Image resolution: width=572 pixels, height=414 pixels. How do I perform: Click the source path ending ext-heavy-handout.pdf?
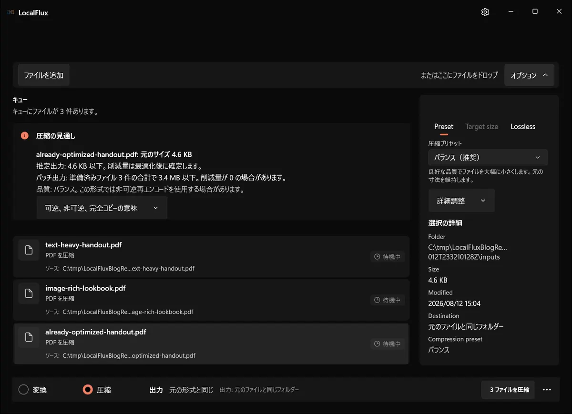(x=129, y=269)
